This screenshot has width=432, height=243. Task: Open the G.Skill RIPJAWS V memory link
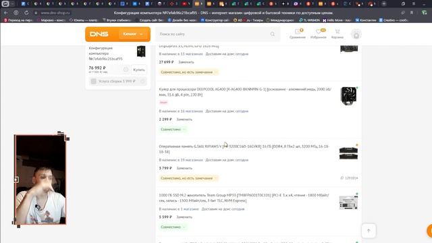244,149
